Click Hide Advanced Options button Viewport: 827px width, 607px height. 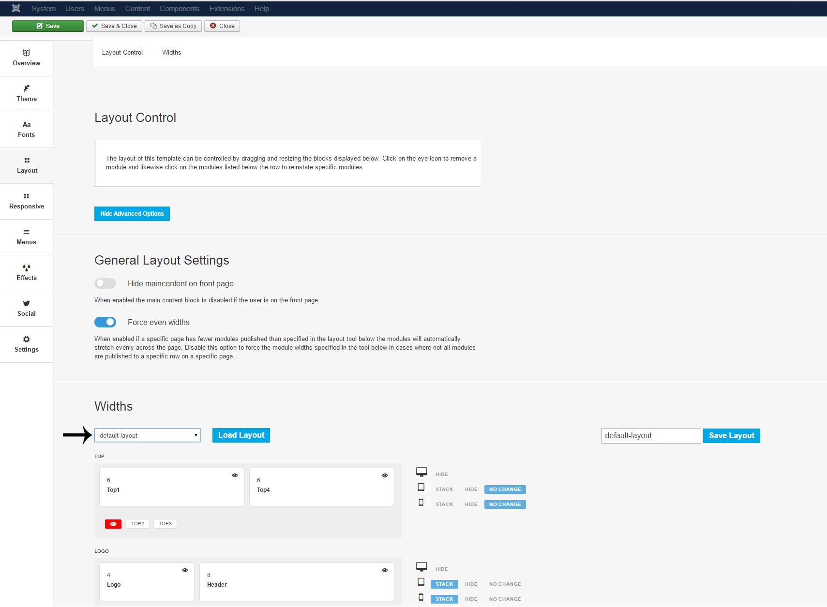click(132, 214)
